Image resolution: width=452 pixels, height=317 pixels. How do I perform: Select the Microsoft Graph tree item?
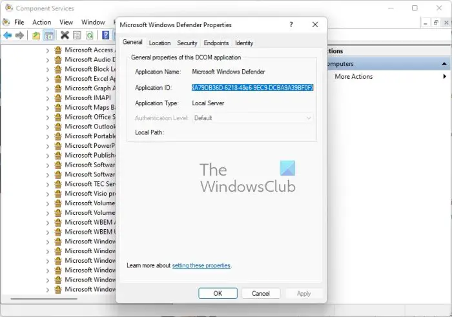[90, 88]
